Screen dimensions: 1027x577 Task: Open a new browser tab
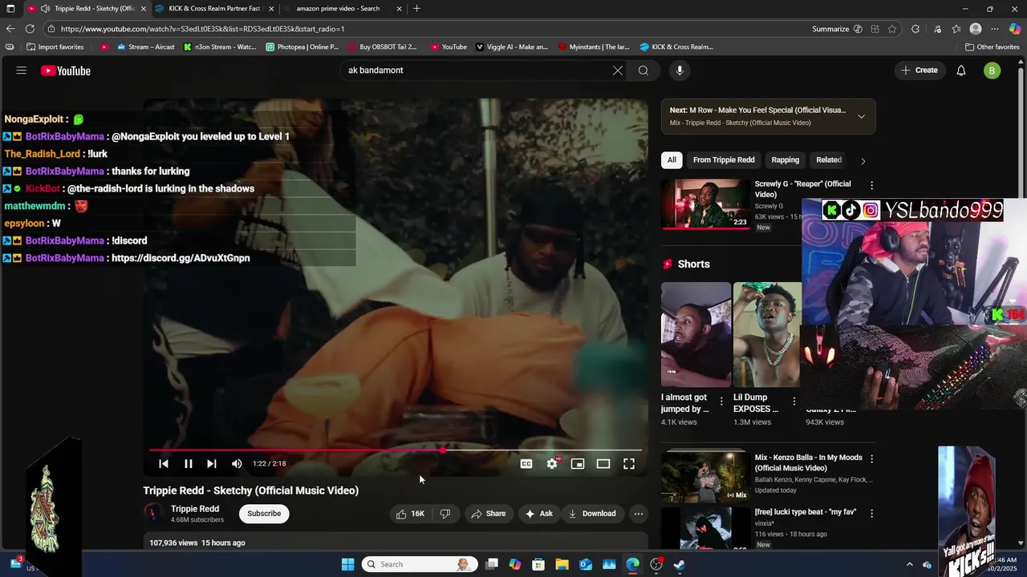[x=416, y=9]
